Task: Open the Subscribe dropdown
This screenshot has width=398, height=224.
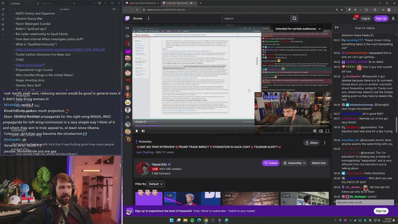Action: (294, 163)
